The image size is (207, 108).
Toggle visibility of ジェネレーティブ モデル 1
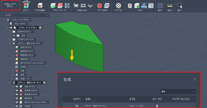[11, 28]
